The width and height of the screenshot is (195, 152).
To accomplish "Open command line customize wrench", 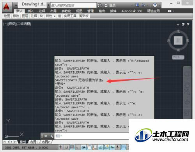I will (x=51, y=136).
